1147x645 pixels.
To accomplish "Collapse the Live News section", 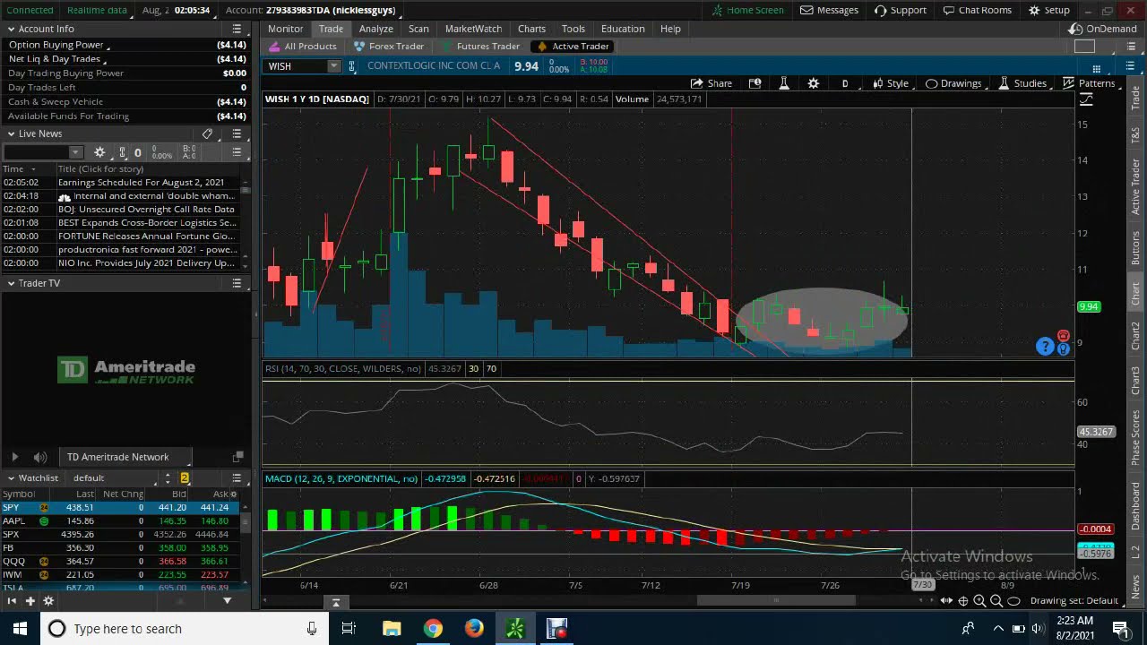I will click(x=11, y=133).
